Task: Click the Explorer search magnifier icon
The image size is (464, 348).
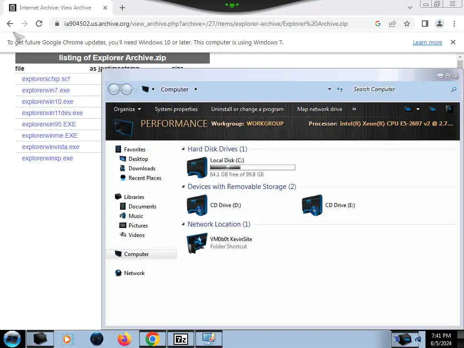Action: (453, 89)
